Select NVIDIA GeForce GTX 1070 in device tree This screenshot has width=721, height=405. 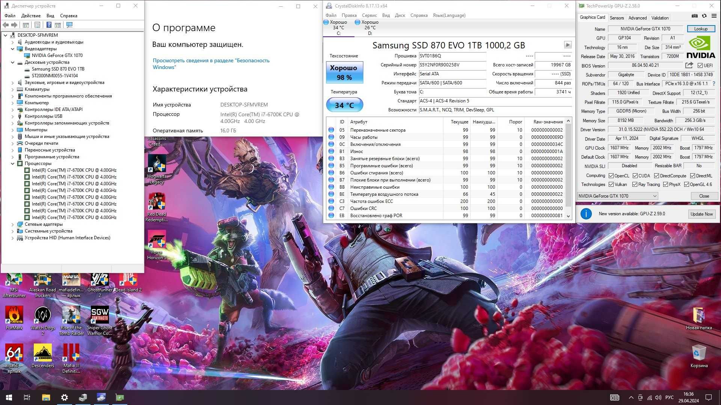pyautogui.click(x=57, y=55)
